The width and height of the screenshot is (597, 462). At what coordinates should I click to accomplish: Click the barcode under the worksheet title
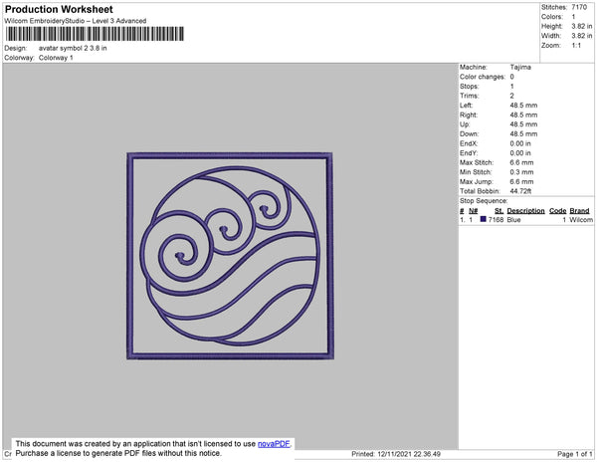pos(95,34)
